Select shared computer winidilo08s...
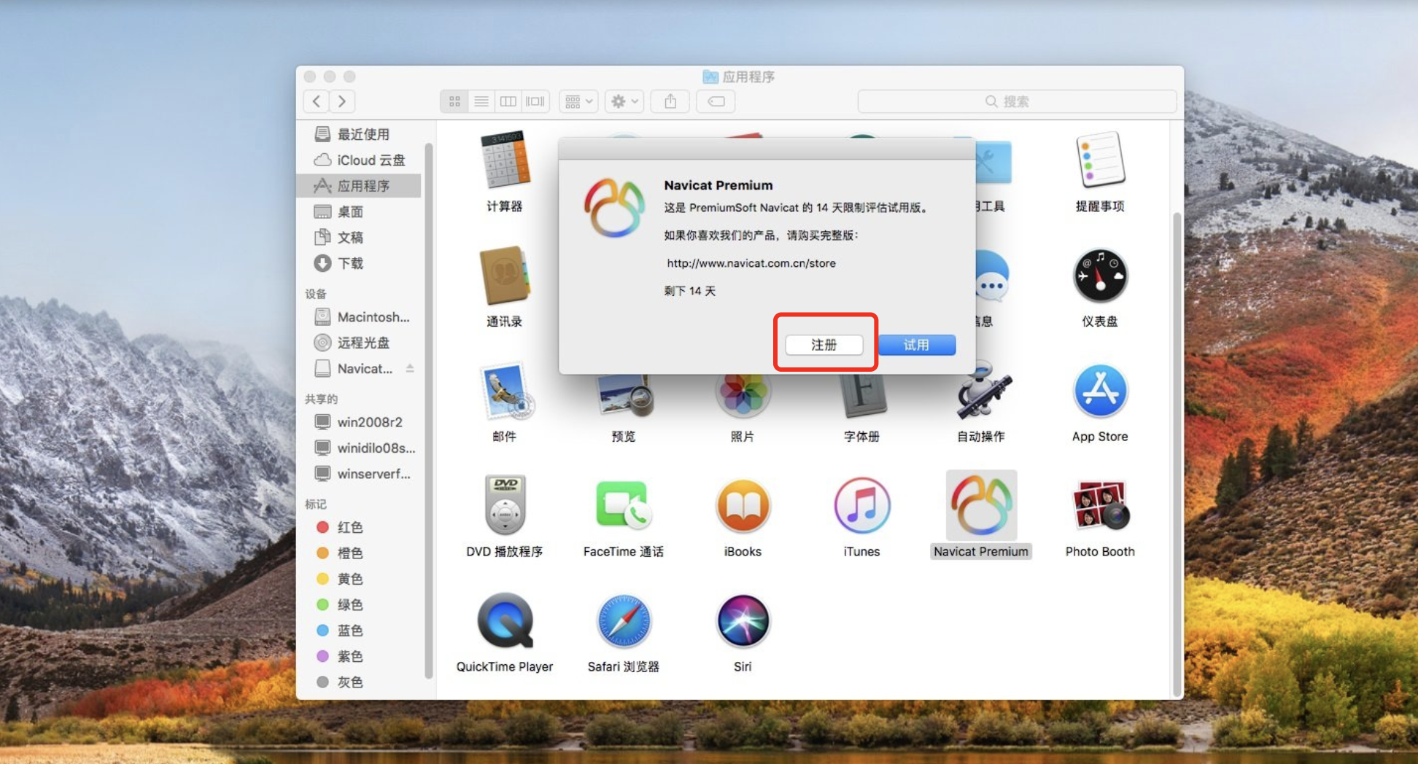The width and height of the screenshot is (1418, 764). coord(359,448)
